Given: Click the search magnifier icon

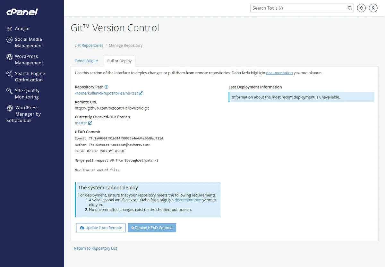Looking at the screenshot, I should (x=350, y=8).
